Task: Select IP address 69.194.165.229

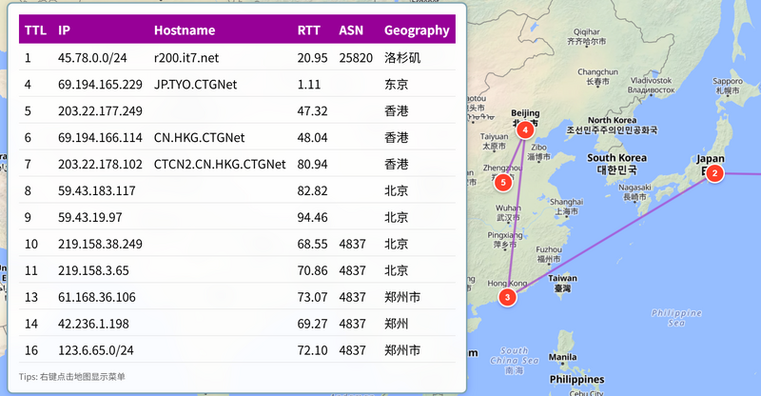Action: click(100, 85)
